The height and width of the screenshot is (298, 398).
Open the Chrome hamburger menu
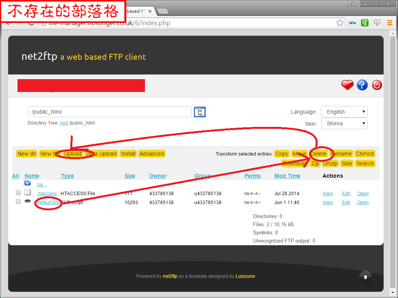coord(389,23)
